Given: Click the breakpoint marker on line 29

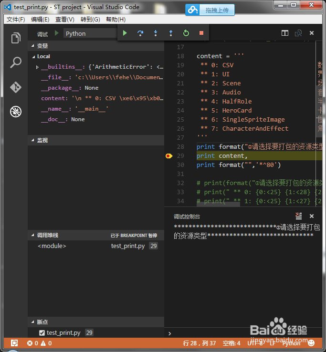Looking at the screenshot, I should tap(169, 156).
